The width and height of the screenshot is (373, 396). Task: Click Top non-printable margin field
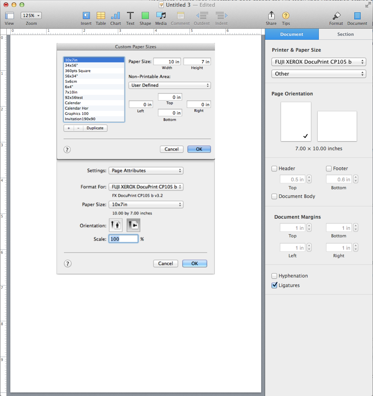[170, 97]
